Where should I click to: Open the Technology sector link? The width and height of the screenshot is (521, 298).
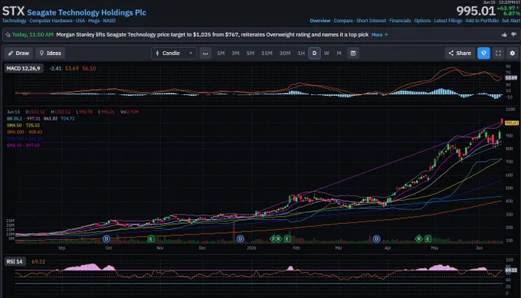14,21
